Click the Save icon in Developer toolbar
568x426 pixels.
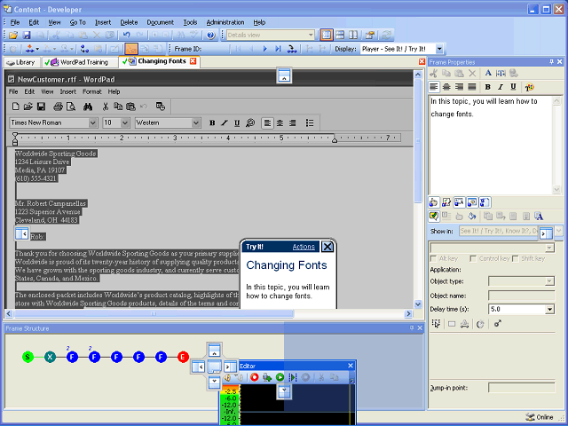[x=27, y=35]
